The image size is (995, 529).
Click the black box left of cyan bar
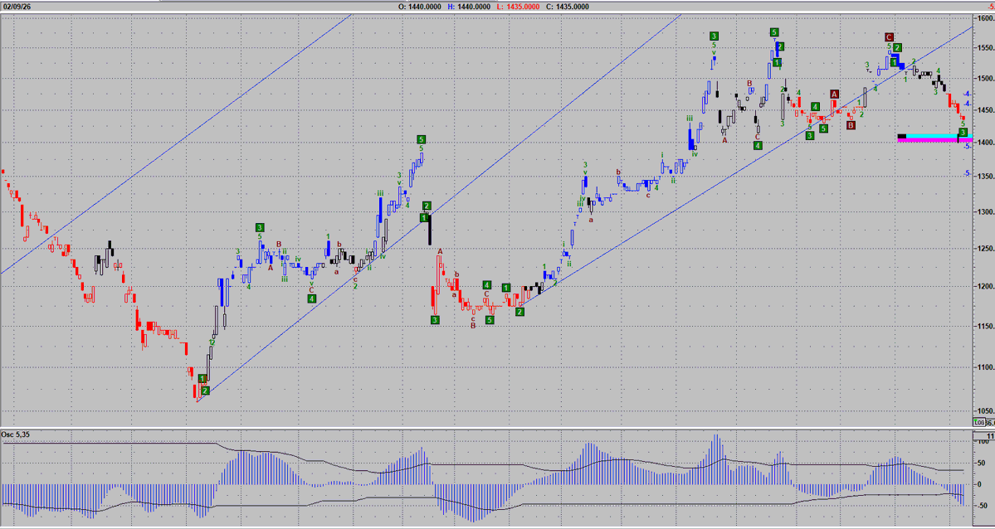902,136
